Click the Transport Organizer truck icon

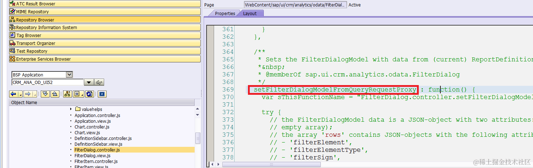(13, 43)
